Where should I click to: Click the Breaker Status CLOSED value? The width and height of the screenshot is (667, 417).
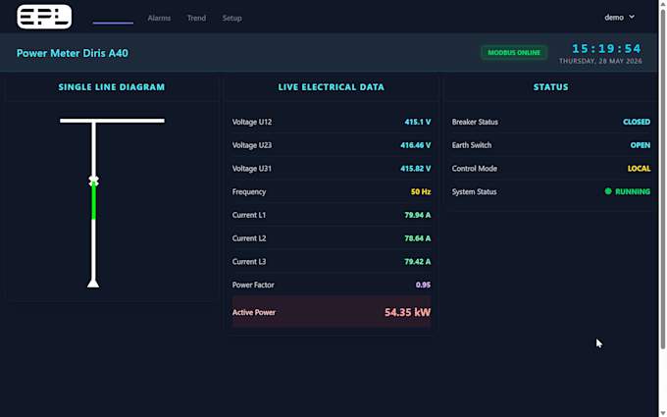coord(637,122)
